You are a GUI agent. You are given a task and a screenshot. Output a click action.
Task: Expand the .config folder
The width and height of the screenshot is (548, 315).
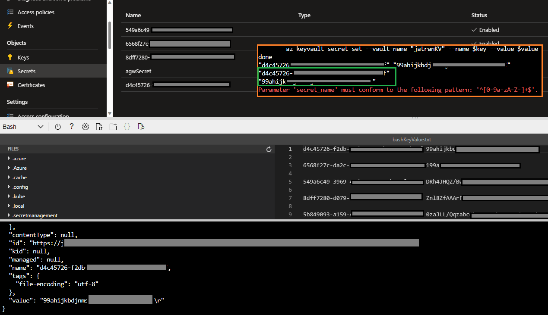point(9,187)
